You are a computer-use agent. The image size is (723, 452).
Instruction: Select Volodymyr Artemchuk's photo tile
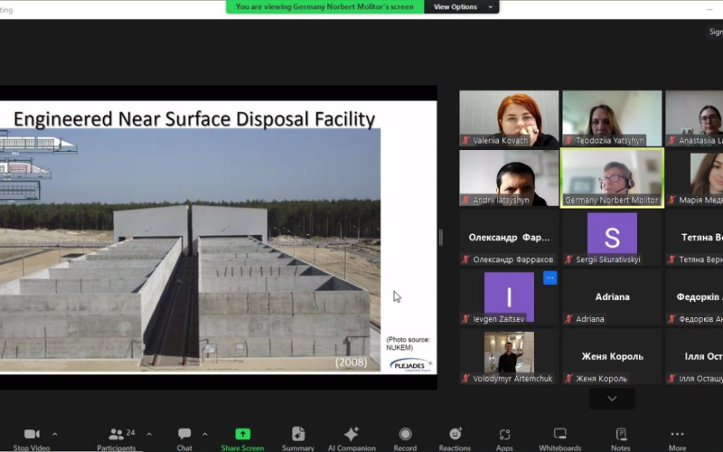tap(509, 356)
